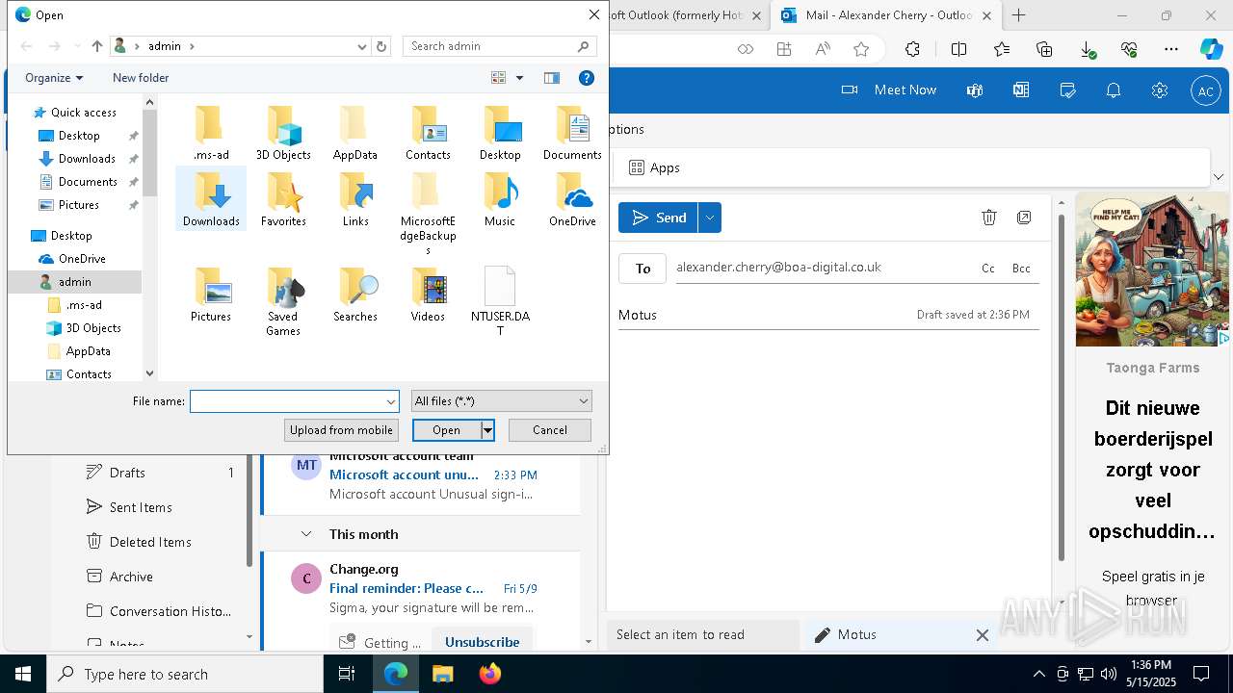Start a Meet Now call
The height and width of the screenshot is (693, 1233).
[x=888, y=90]
